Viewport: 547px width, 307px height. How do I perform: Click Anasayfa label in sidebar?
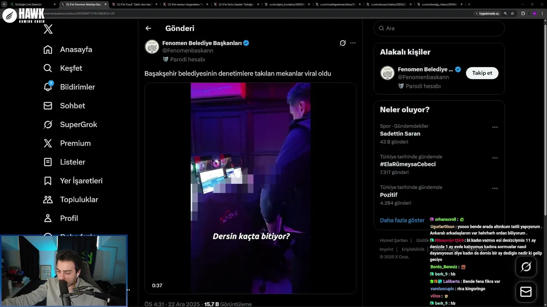76,49
